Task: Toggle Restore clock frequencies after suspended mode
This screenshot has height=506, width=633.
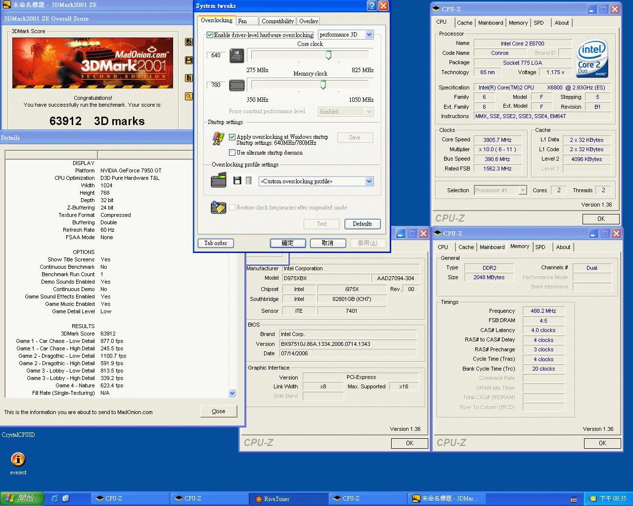Action: point(232,208)
